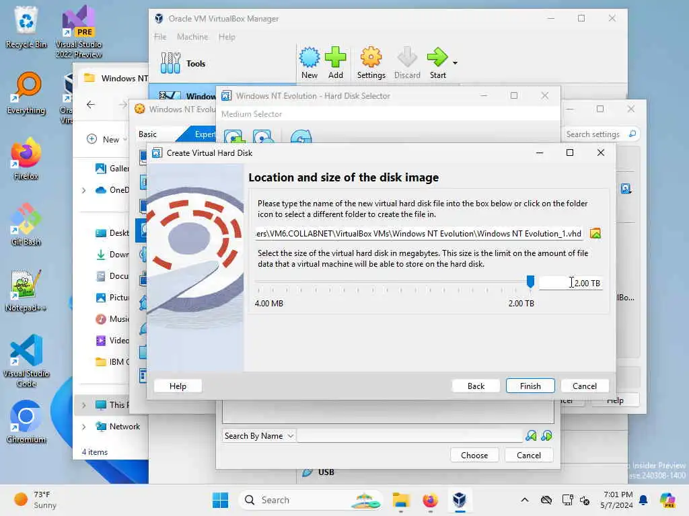The width and height of the screenshot is (689, 516).
Task: Click the virtual hard disk file path field
Action: pos(420,233)
